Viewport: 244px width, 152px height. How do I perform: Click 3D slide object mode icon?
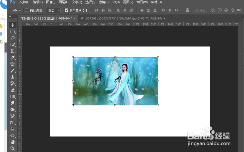[233, 10]
